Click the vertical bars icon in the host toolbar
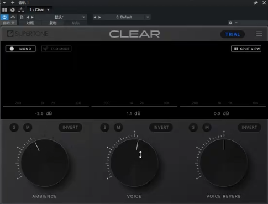Screen dimensions: 268x204 (4, 10)
